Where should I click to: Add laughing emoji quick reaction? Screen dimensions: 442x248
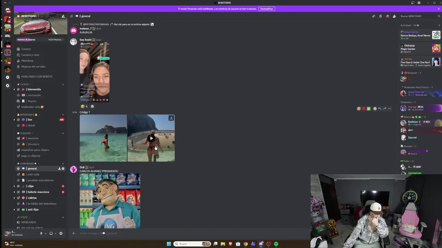click(359, 109)
